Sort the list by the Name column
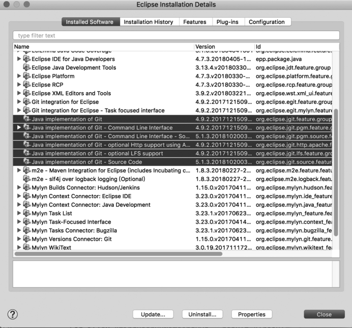Screen dimensions: 352x328 click(x=103, y=46)
